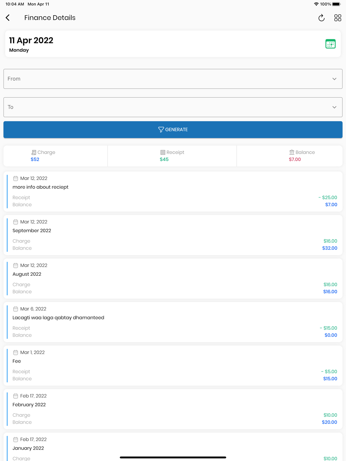Tap the Fee receipt entry

(x=173, y=366)
